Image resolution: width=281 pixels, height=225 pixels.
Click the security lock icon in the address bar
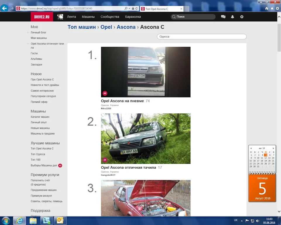(133, 8)
